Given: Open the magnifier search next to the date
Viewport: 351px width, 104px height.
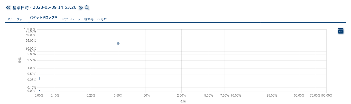Looking at the screenshot, I should (x=87, y=7).
